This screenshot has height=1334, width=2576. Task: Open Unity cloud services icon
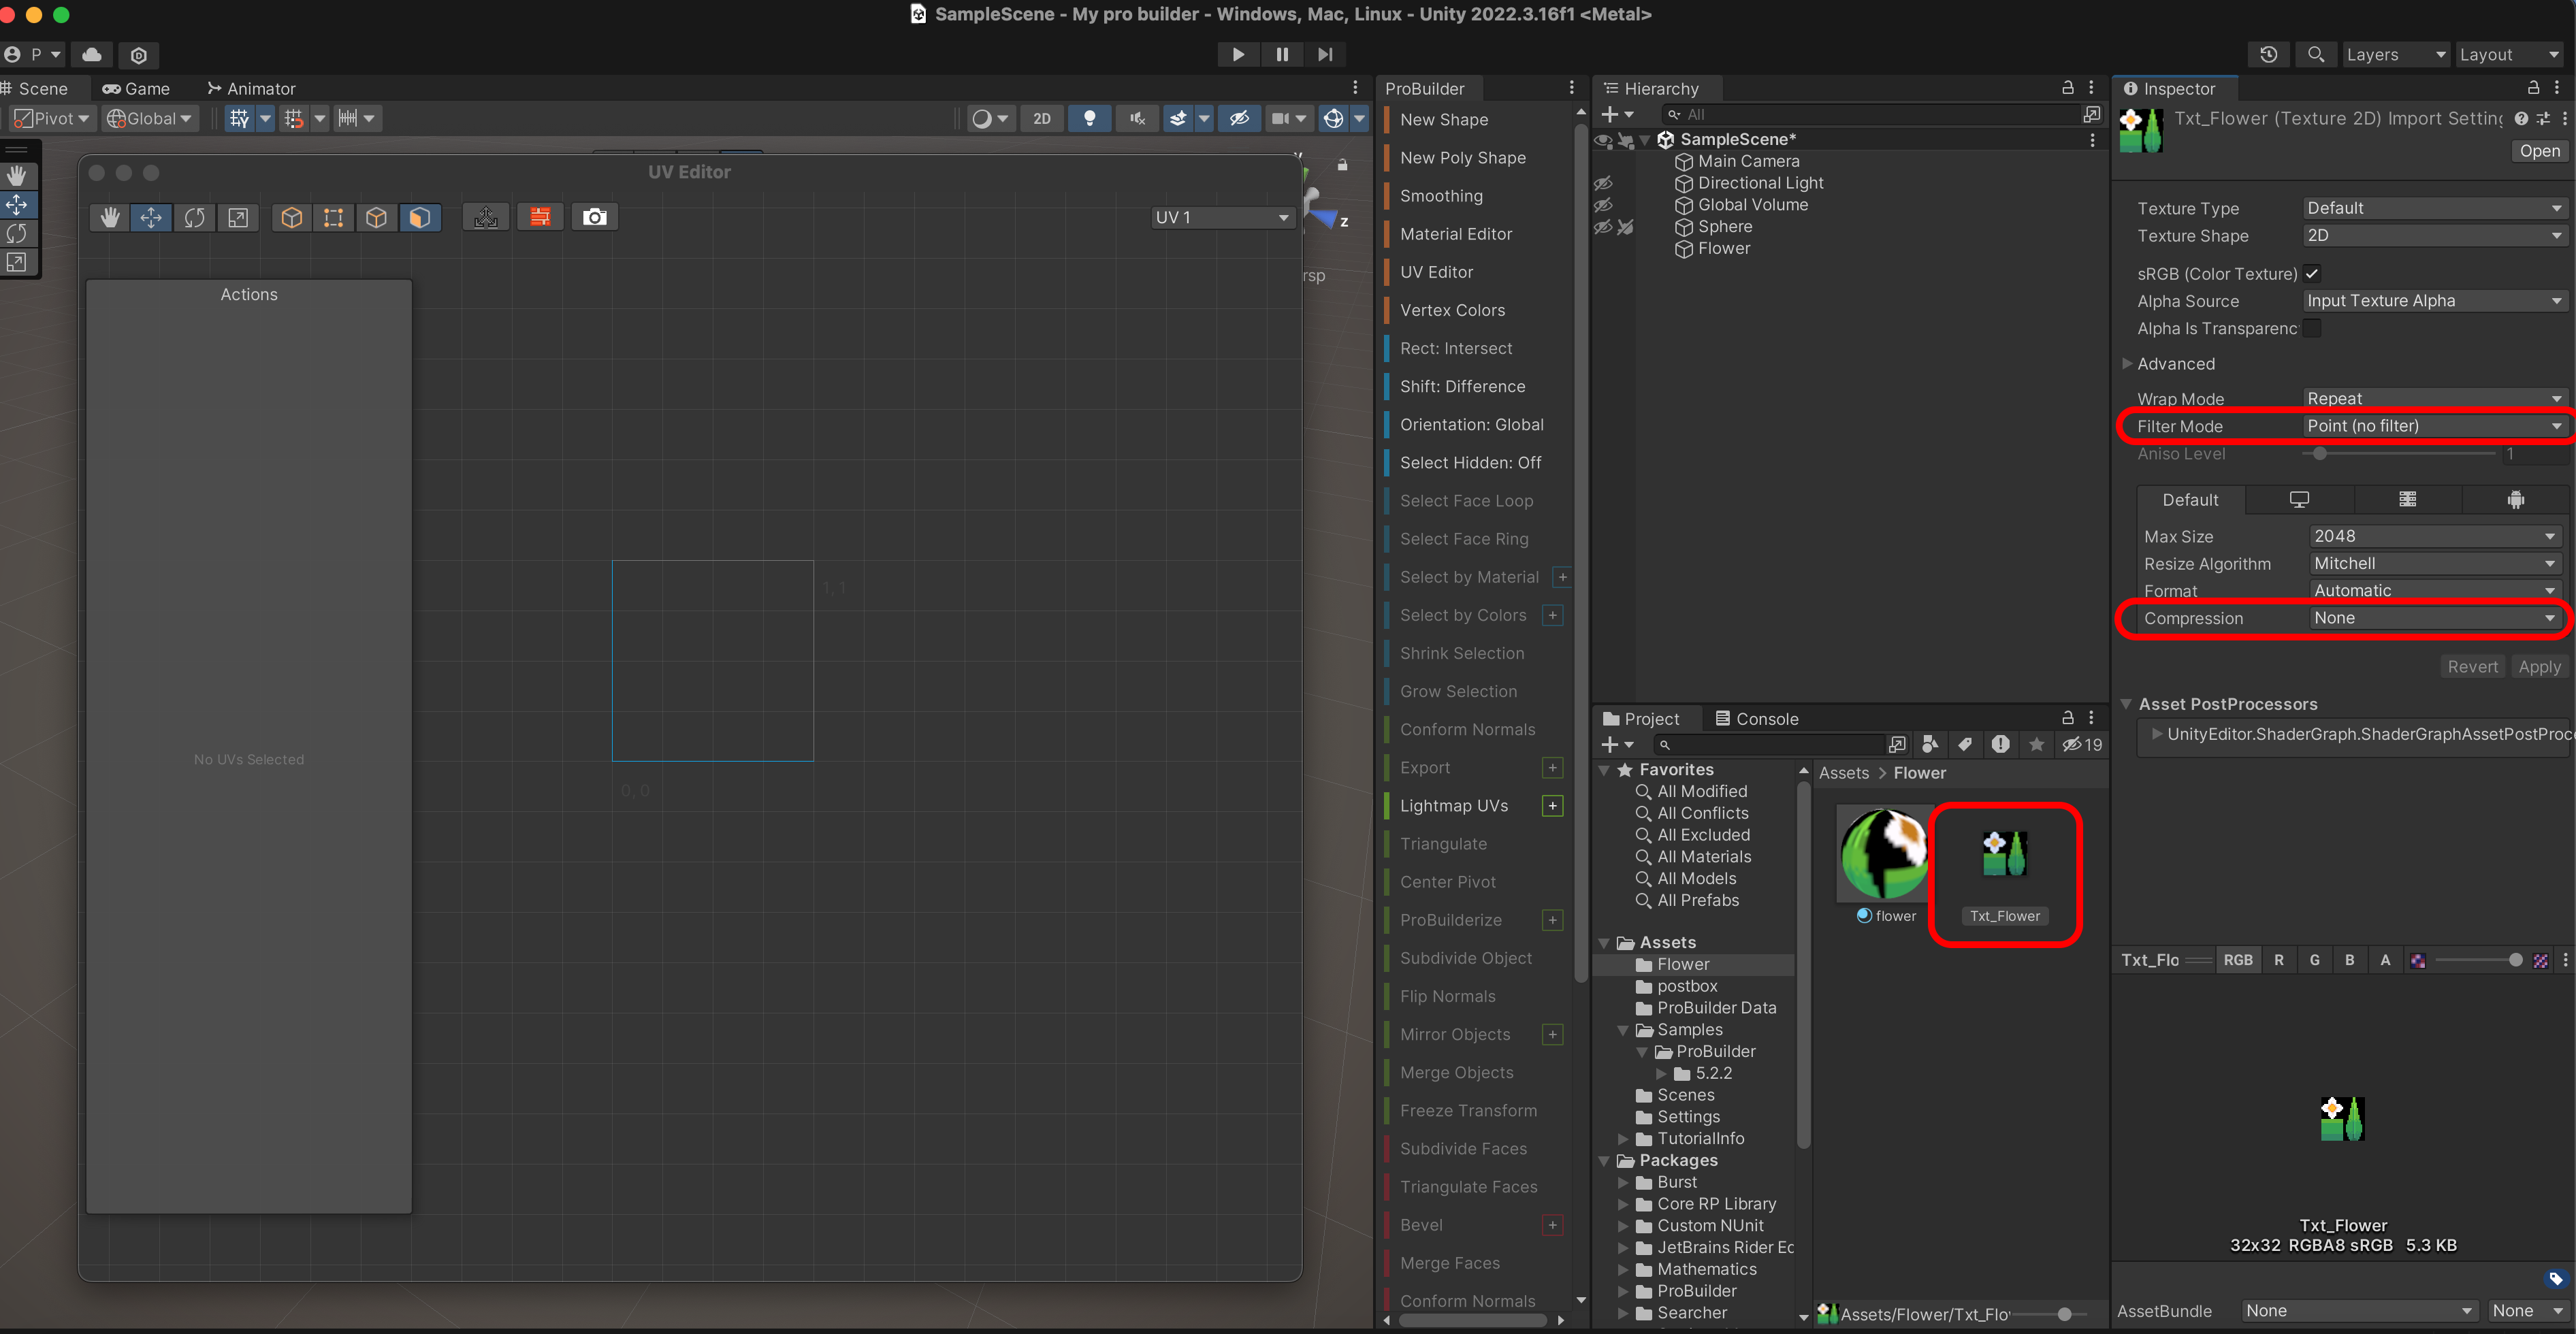point(91,54)
